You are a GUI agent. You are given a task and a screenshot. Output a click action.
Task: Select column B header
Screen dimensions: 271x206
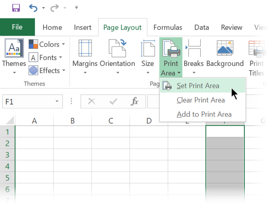pyautogui.click(x=72, y=121)
